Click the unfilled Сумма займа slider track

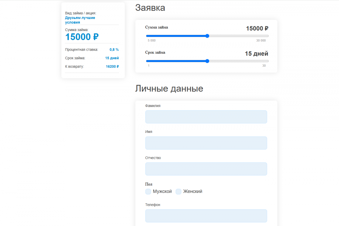pyautogui.click(x=239, y=36)
